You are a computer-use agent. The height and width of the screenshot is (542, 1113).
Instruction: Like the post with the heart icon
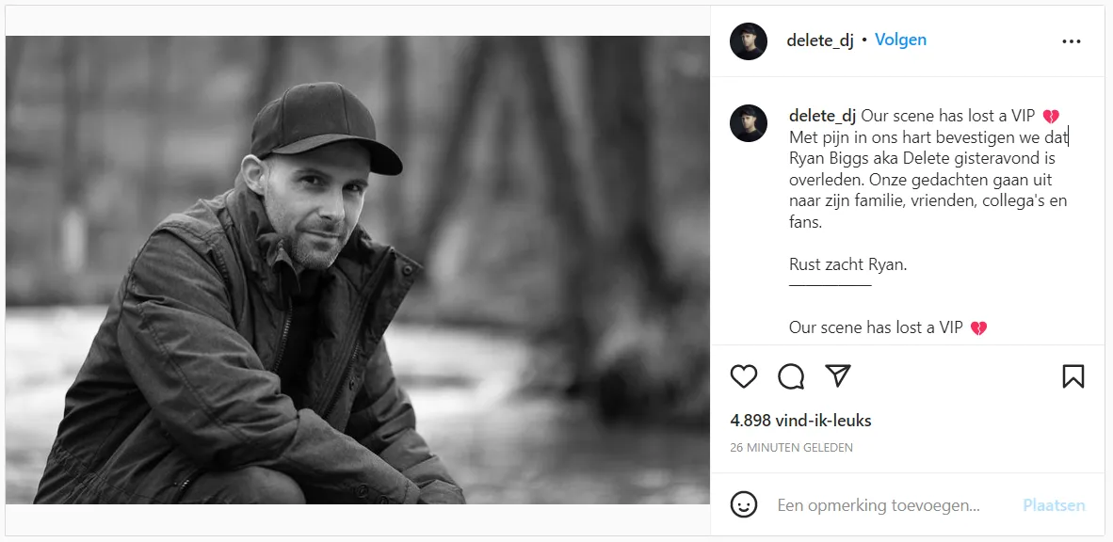pos(744,376)
